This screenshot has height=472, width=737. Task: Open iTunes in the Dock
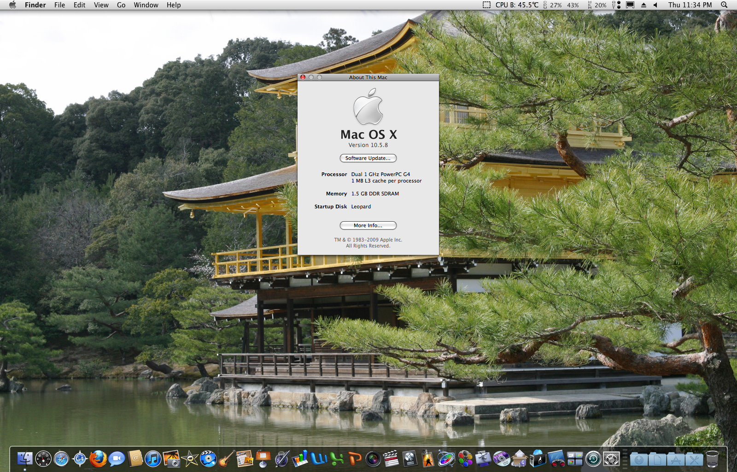(153, 459)
